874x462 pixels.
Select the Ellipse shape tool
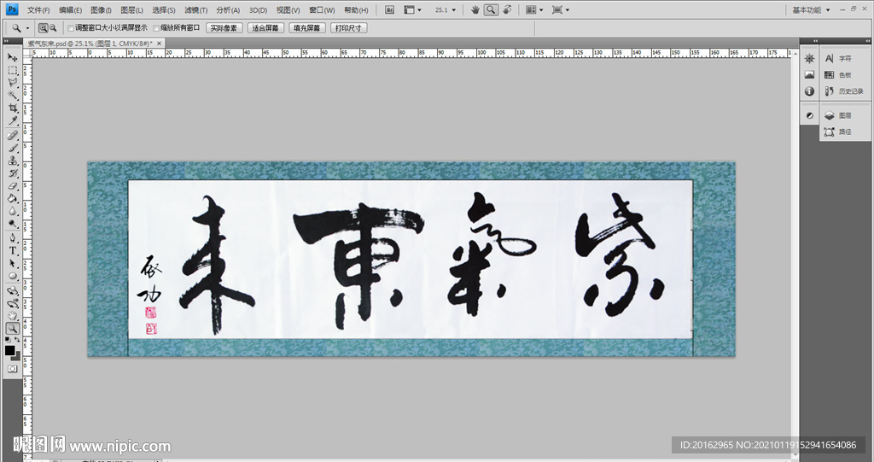tap(12, 276)
